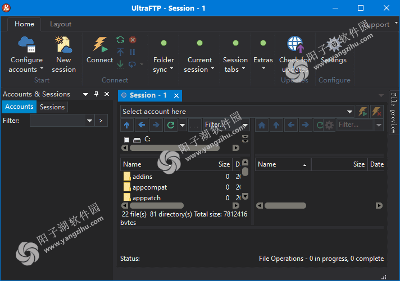This screenshot has height=281, width=400.
Task: Open the Folder sync menu
Action: tap(163, 56)
